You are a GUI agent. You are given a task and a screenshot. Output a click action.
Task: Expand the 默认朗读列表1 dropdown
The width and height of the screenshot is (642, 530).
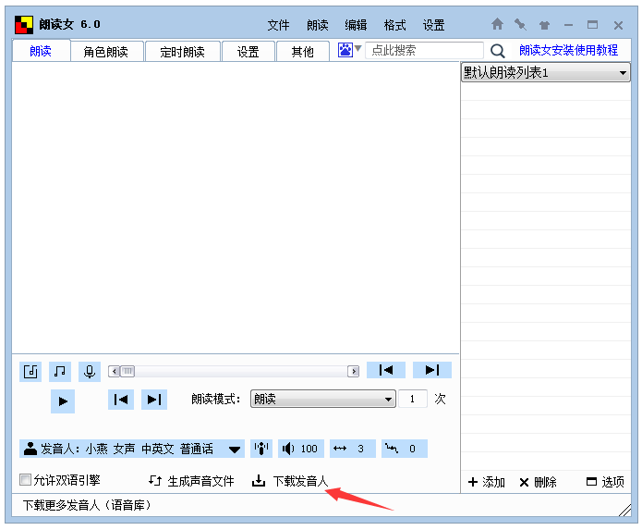click(x=623, y=73)
